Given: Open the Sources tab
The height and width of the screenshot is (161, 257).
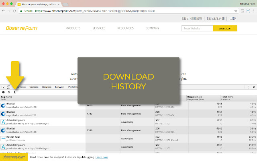Looking at the screenshot, I should pyautogui.click(x=47, y=87).
